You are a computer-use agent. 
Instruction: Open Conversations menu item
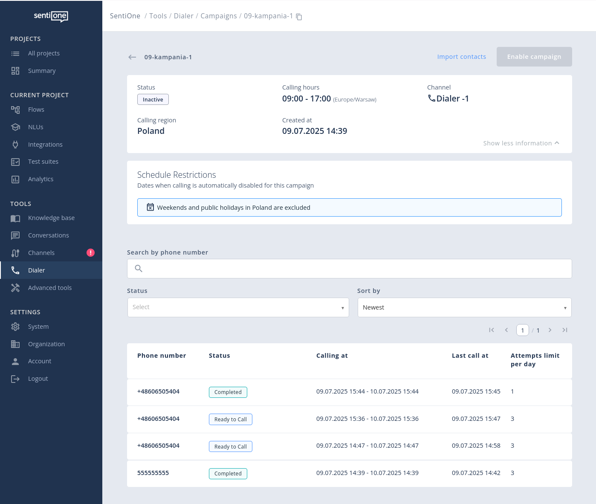coord(48,235)
